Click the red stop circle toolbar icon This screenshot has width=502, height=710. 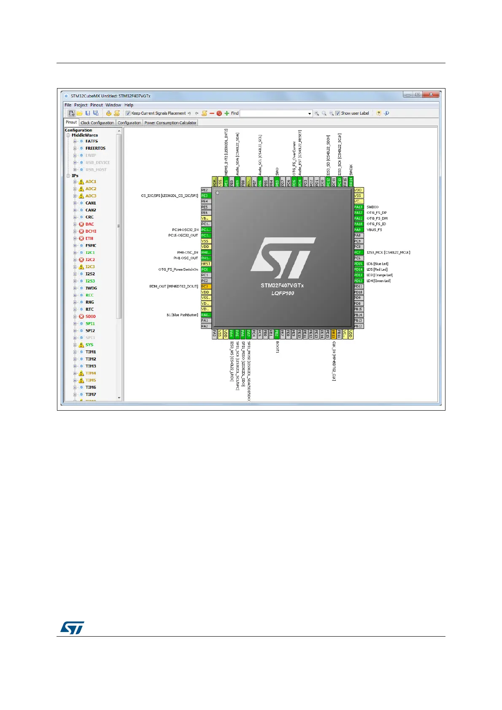tap(219, 113)
